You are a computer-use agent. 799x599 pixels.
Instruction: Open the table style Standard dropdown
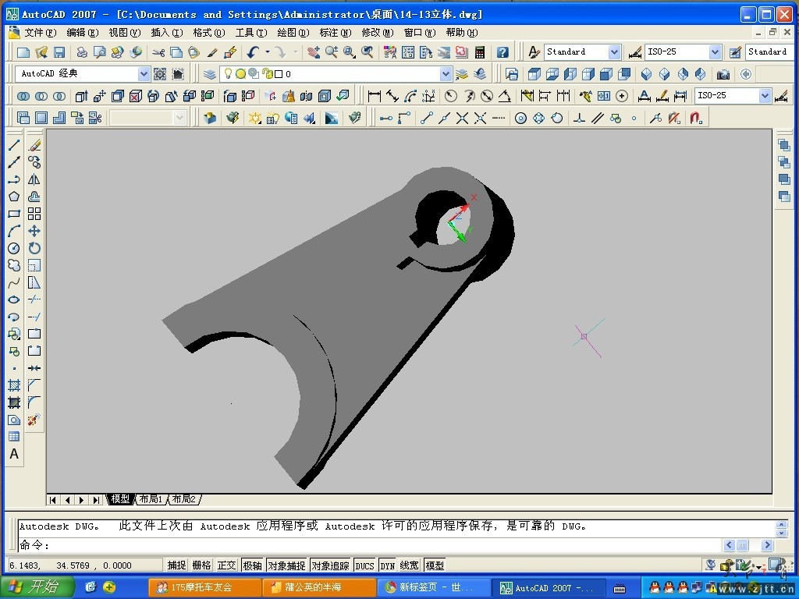coord(770,52)
